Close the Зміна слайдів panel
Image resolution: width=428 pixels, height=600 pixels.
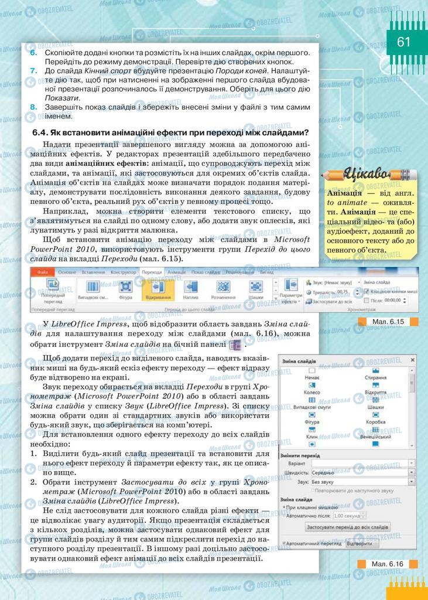(412, 360)
